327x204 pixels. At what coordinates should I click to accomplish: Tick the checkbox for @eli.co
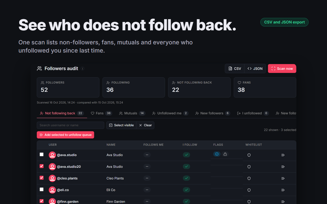(42, 189)
